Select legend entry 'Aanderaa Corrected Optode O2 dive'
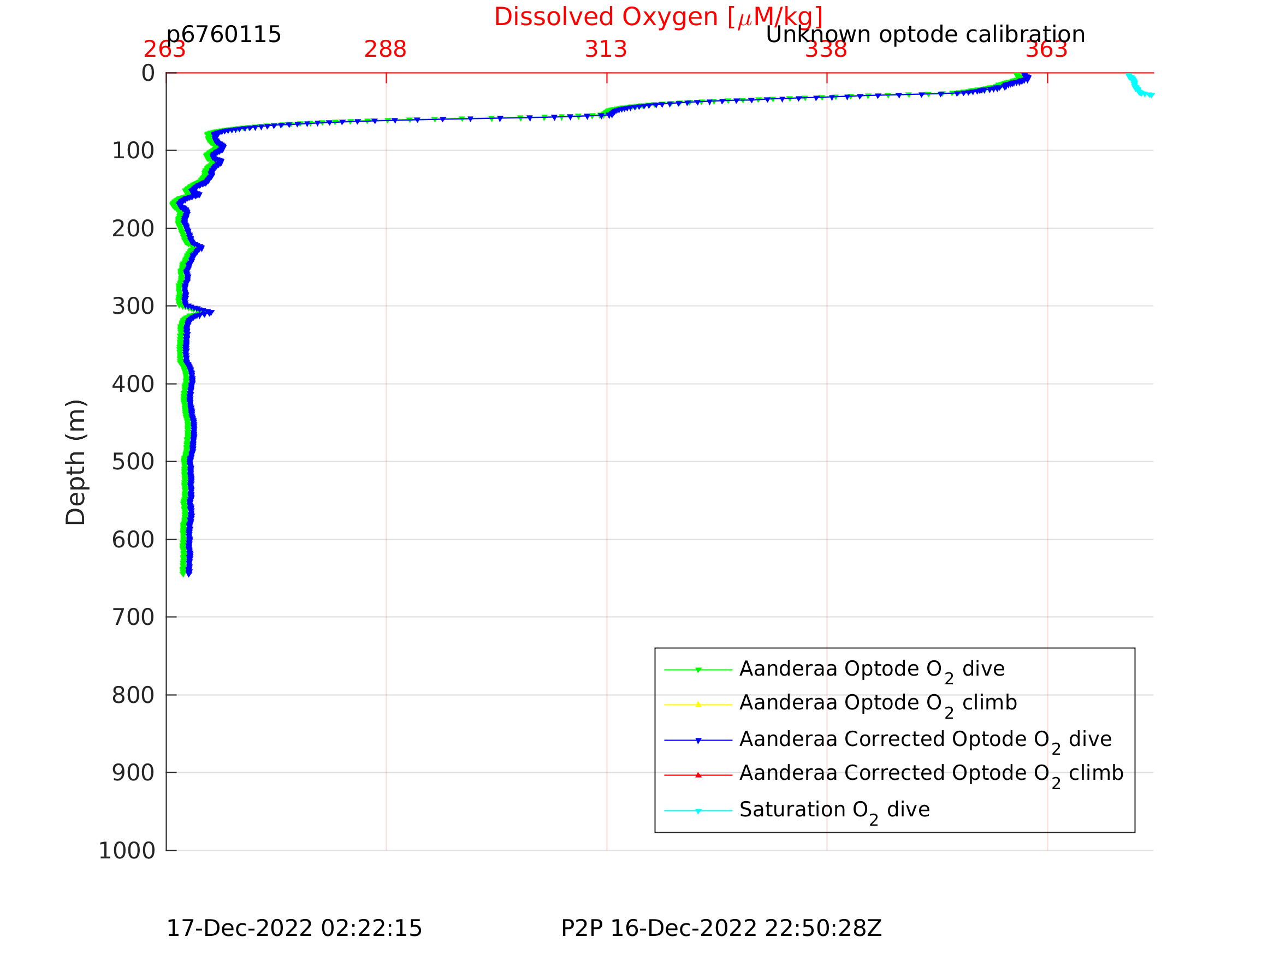The image size is (1274, 955). pos(926,741)
